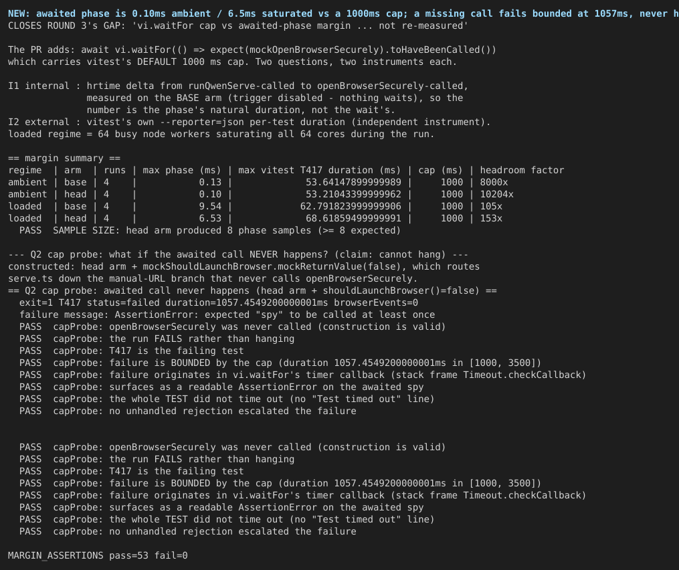Click the loaded base row showing 105x
679x570 pixels.
[x=255, y=207]
